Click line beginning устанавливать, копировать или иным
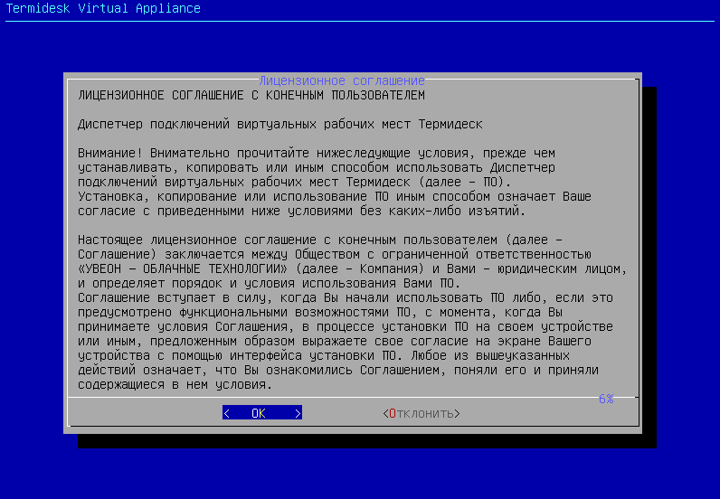 tap(317, 167)
